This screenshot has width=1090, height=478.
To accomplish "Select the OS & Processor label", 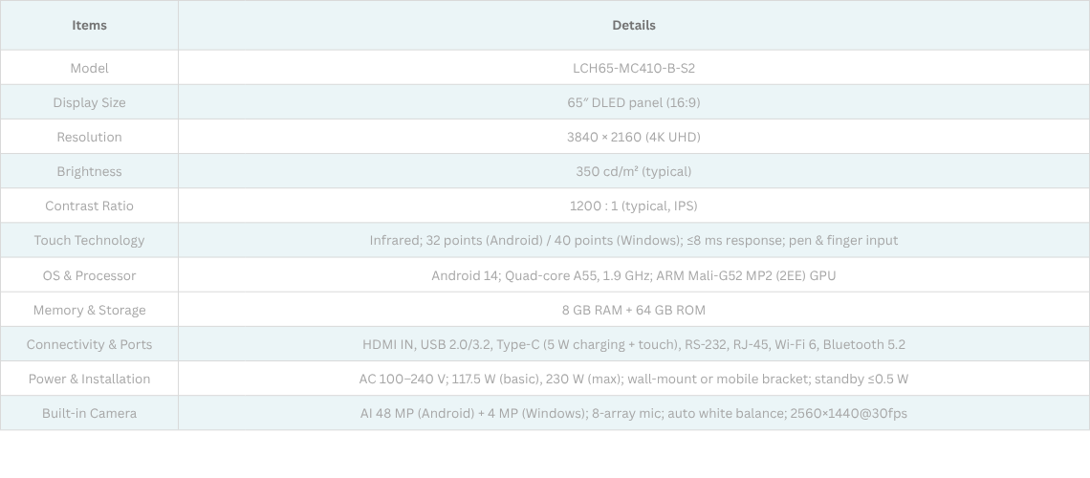I will tap(89, 275).
